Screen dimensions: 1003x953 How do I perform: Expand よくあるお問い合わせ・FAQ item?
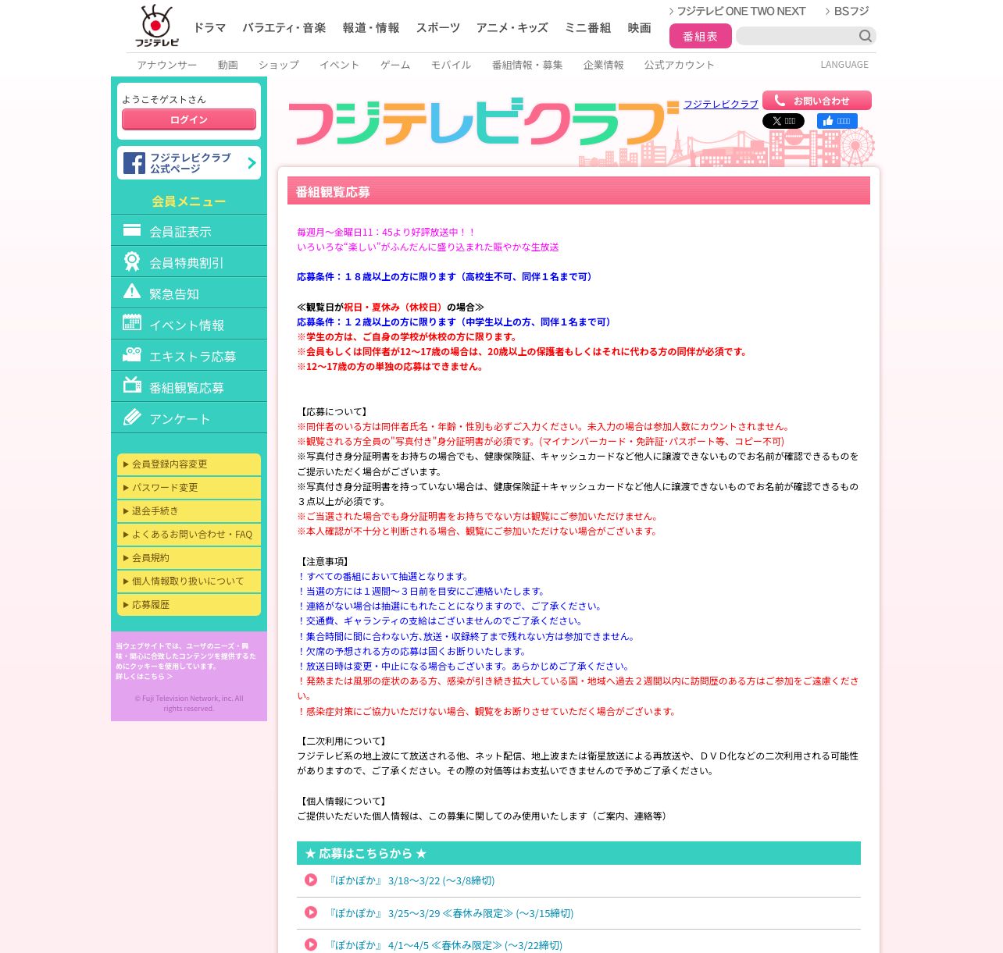[x=189, y=534]
